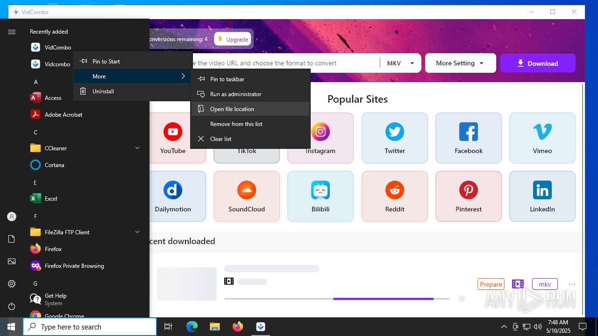This screenshot has width=598, height=336.
Task: Show hidden system tray icons
Action: (x=504, y=327)
